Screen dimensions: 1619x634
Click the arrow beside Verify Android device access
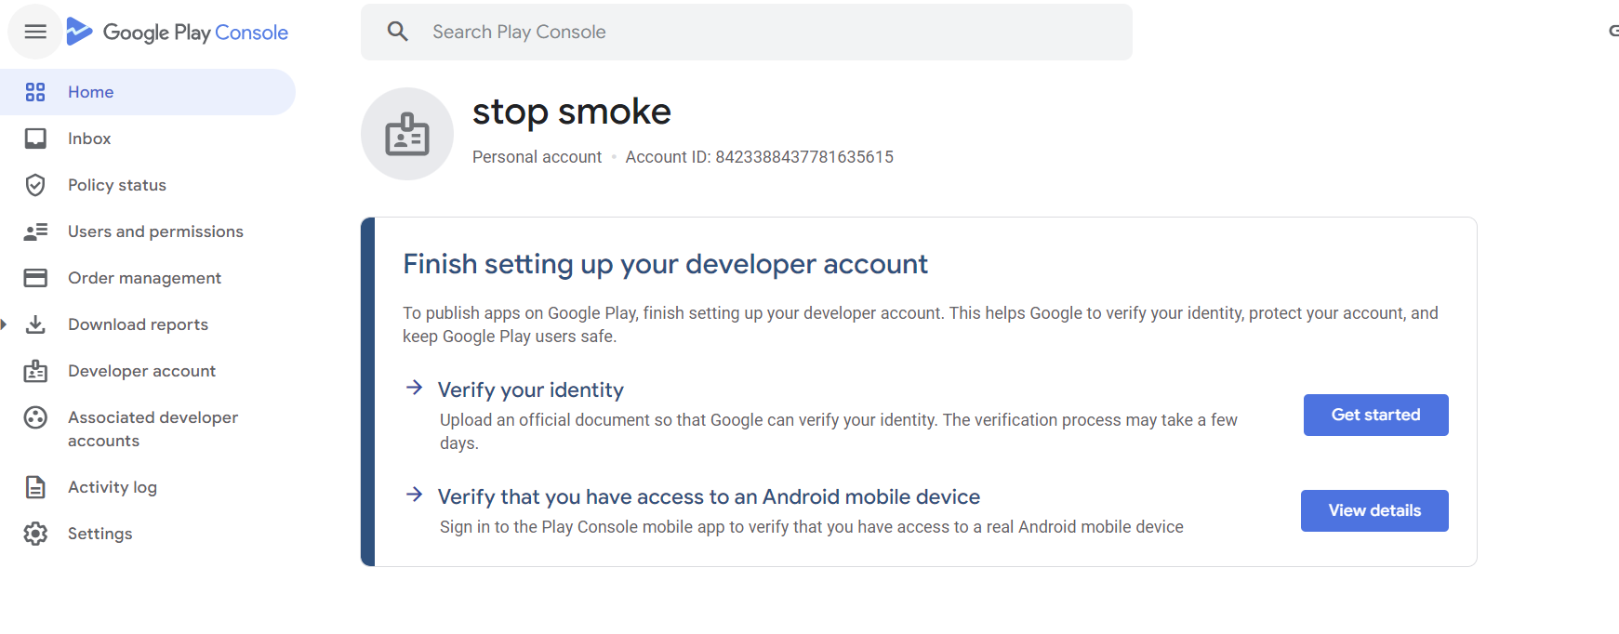[415, 495]
